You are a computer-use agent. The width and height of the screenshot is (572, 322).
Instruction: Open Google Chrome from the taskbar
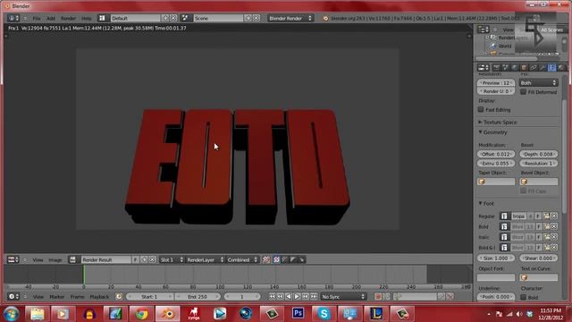click(141, 313)
